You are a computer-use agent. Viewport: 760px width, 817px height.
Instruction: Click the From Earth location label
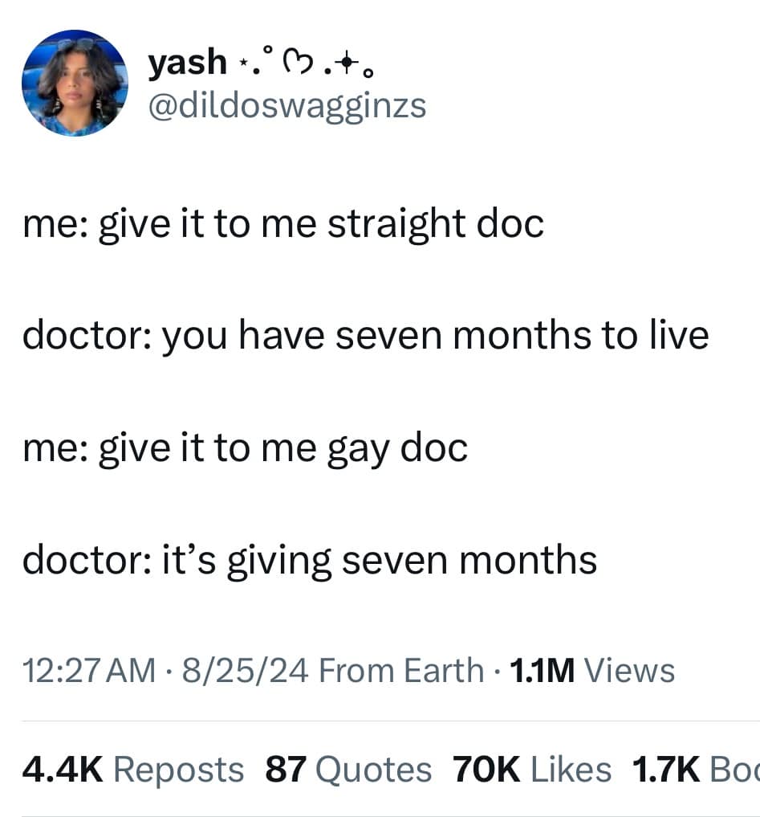[x=401, y=670]
